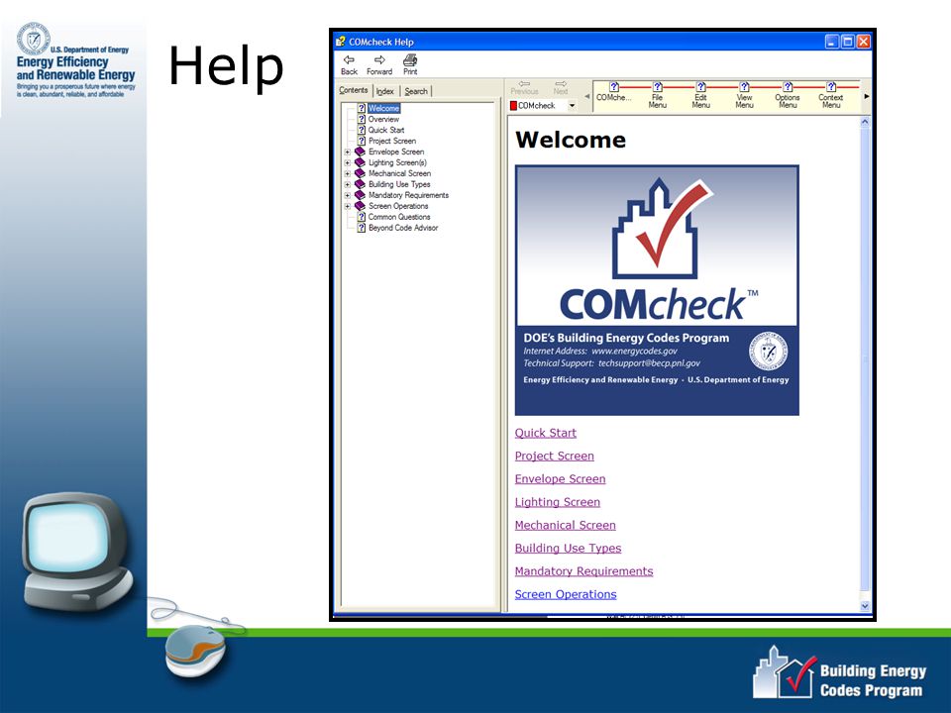The width and height of the screenshot is (951, 713).
Task: Open the Mechanical Screen link
Action: coord(566,525)
